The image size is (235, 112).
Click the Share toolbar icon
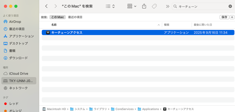[144, 6]
